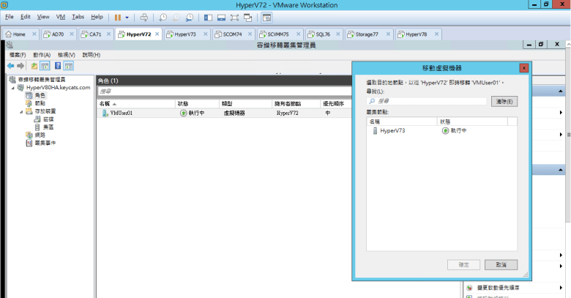Click the blue back arrow in the cluster manager
The image size is (571, 298).
(11, 66)
